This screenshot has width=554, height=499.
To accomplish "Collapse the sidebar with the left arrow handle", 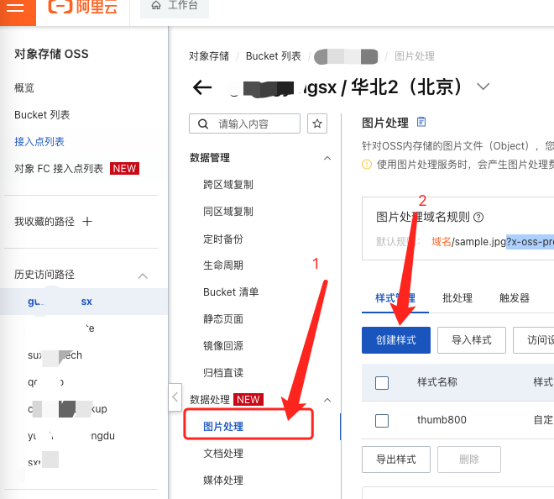I will click(x=175, y=396).
